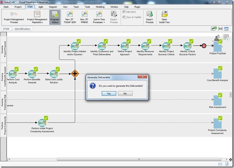
Task: Toggle the Progress Status button
Action: tap(55, 17)
